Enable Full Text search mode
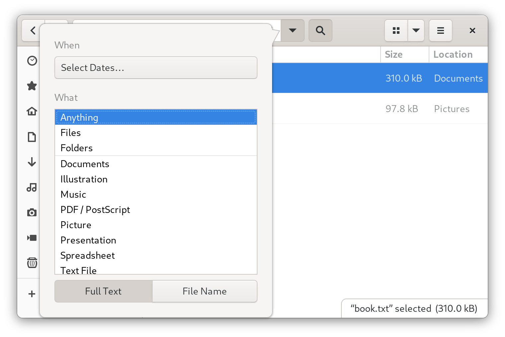The image size is (505, 337). click(x=103, y=291)
